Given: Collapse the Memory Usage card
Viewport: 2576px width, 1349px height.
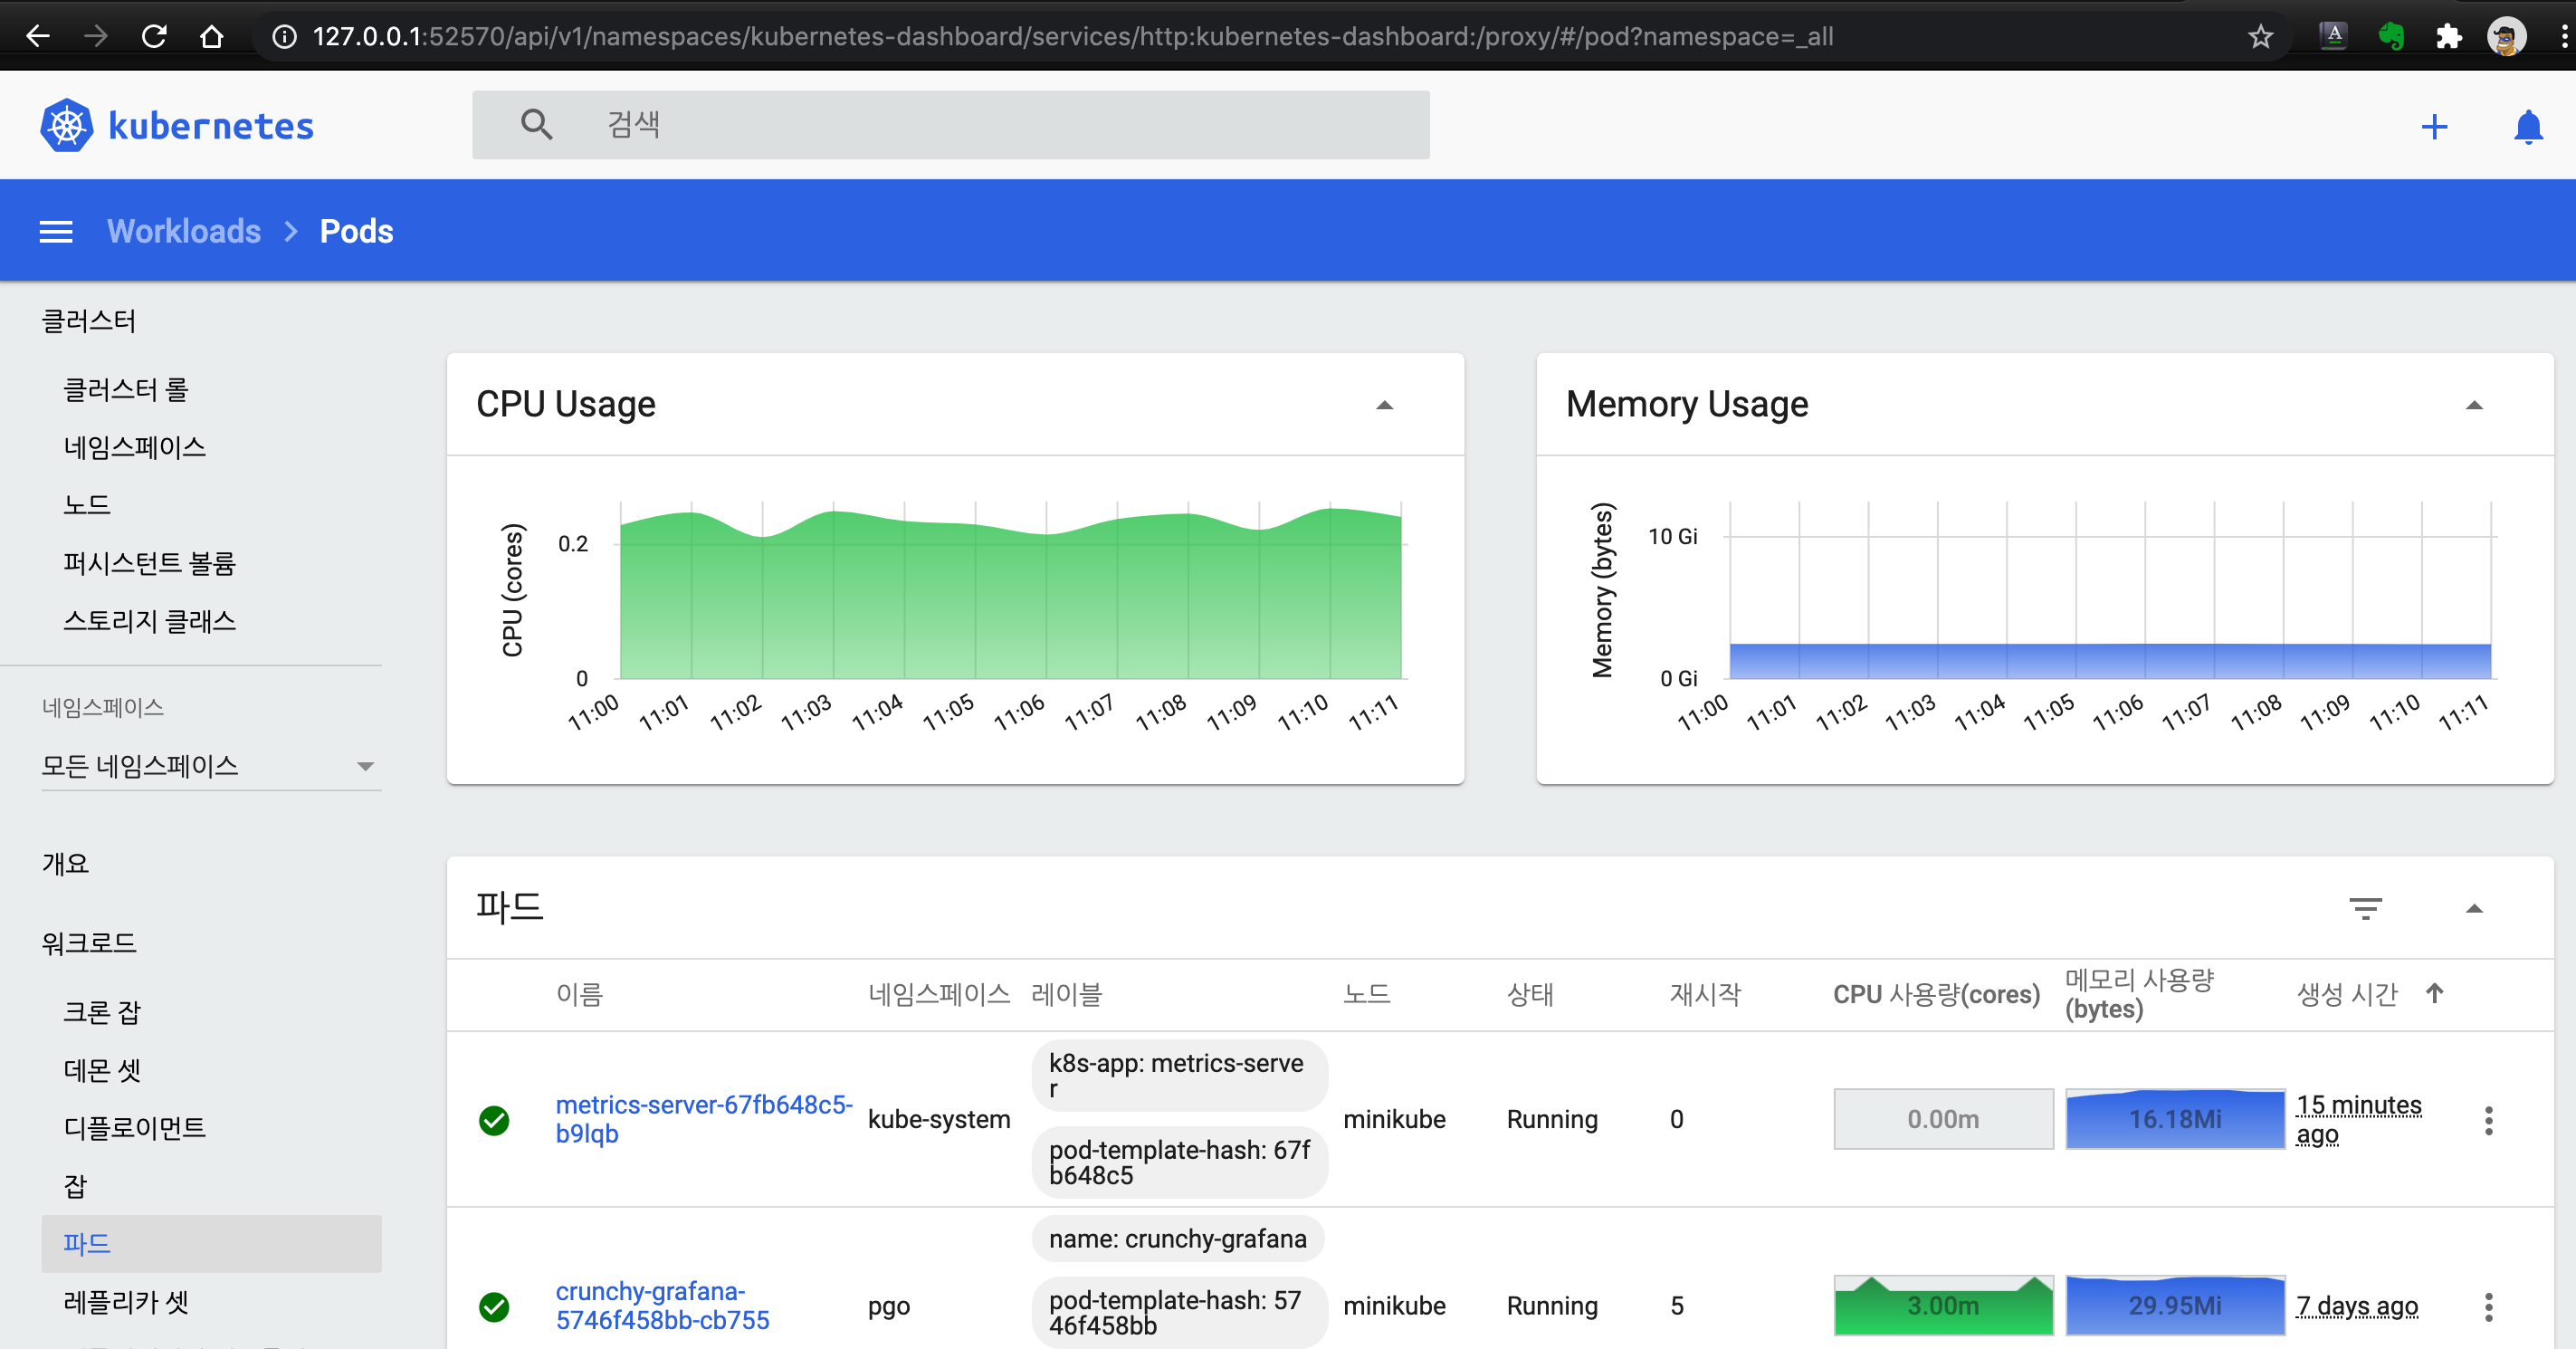Looking at the screenshot, I should point(2474,405).
